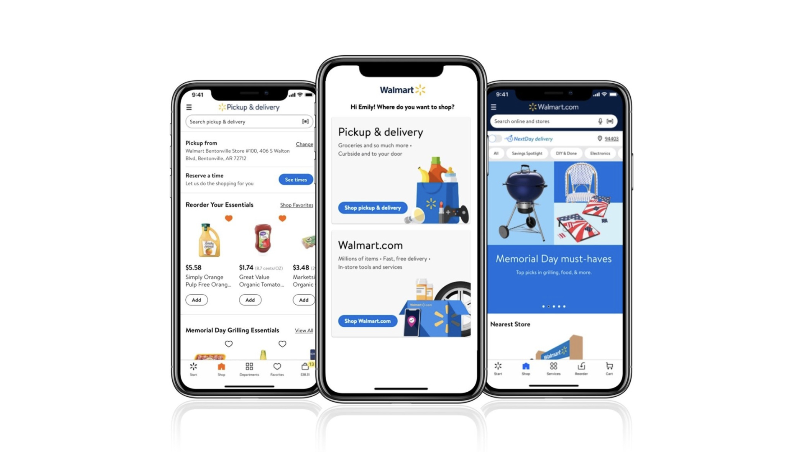Tap the Departments grid icon
This screenshot has width=803, height=452.
(x=249, y=367)
